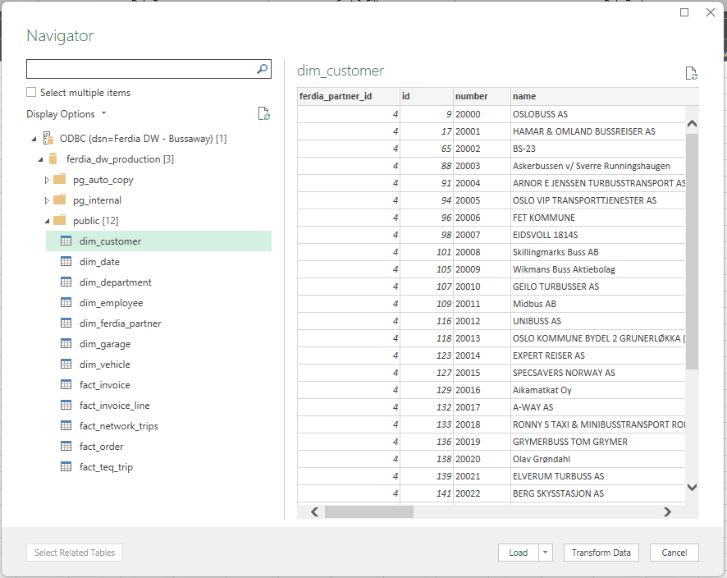Click the vertical scrollbar thumb in preview
Screen dimensions: 727x578
(692, 251)
